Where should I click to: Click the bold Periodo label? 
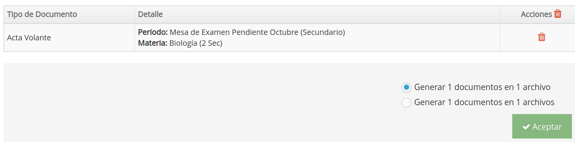pyautogui.click(x=153, y=32)
